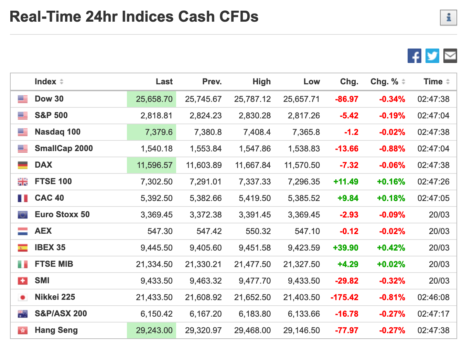The height and width of the screenshot is (349, 463).
Task: Click the highlighted Hang Seng last price
Action: (154, 330)
